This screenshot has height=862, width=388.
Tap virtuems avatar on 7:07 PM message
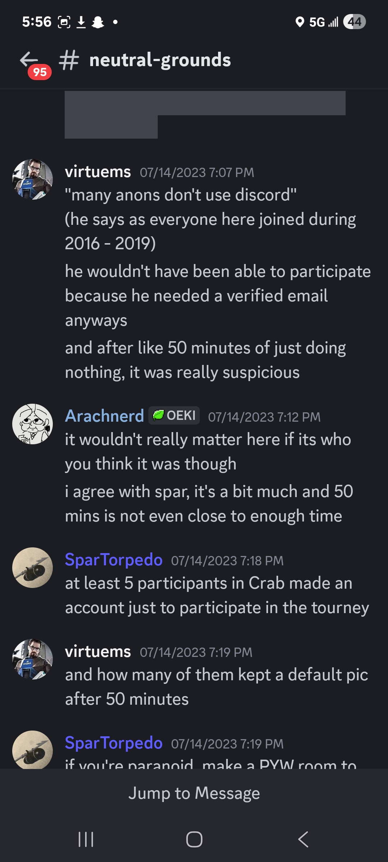tap(33, 179)
